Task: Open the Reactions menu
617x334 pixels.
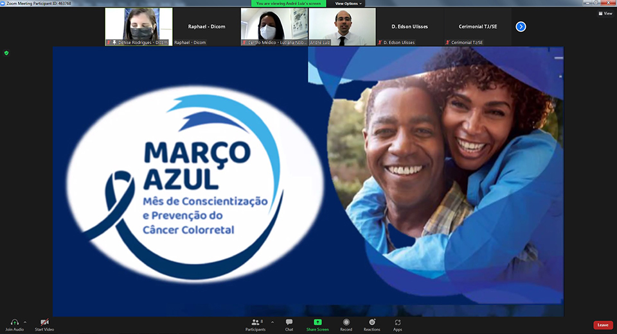Action: [x=371, y=322]
